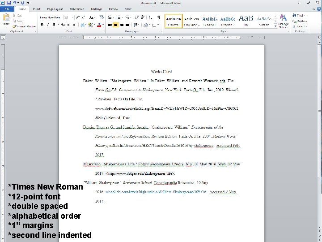Expand the Styles gallery More arrow

(275, 26)
